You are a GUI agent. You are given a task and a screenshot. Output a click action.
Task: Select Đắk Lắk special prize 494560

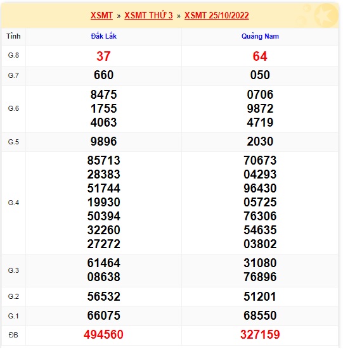(x=103, y=334)
